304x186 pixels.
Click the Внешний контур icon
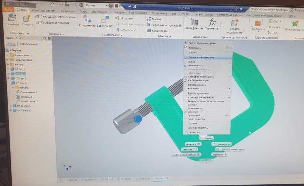[295, 24]
